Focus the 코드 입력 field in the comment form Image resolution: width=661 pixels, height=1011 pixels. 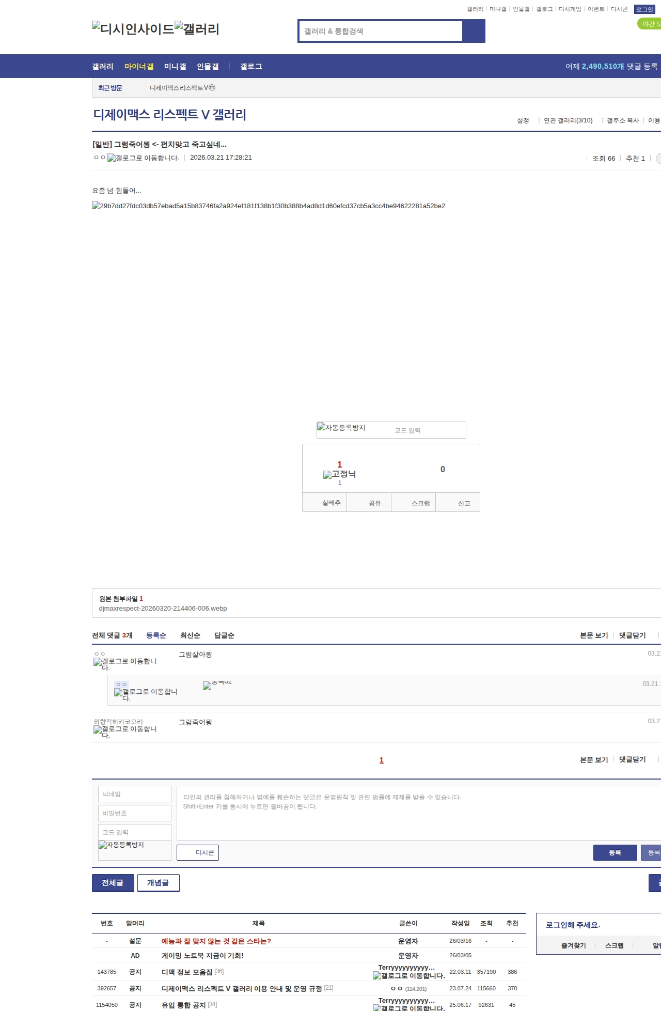[135, 832]
